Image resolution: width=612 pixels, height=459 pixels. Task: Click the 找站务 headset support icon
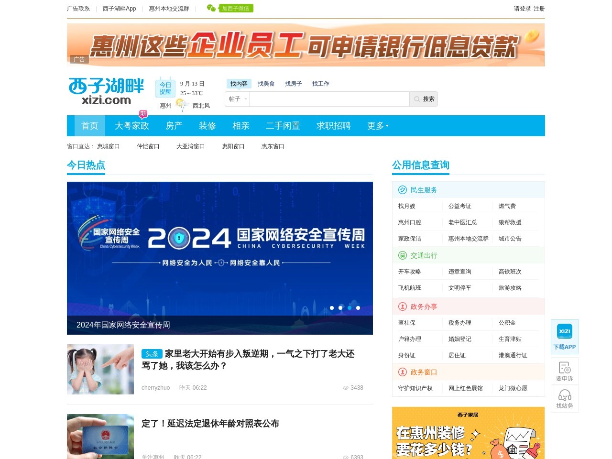(x=564, y=396)
